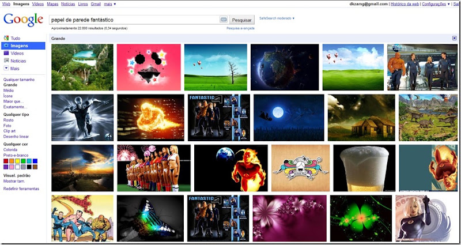Screen dimensions: 461x245
Task: Filter images by Rosto type
Action: pos(8,120)
